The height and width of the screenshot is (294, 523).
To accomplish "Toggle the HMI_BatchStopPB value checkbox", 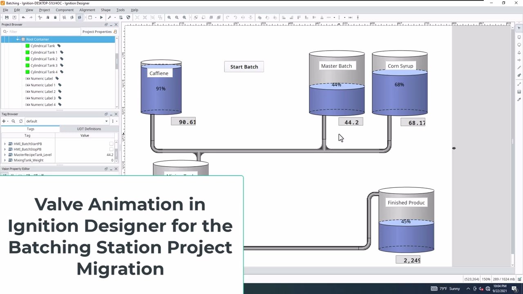I will point(111,149).
